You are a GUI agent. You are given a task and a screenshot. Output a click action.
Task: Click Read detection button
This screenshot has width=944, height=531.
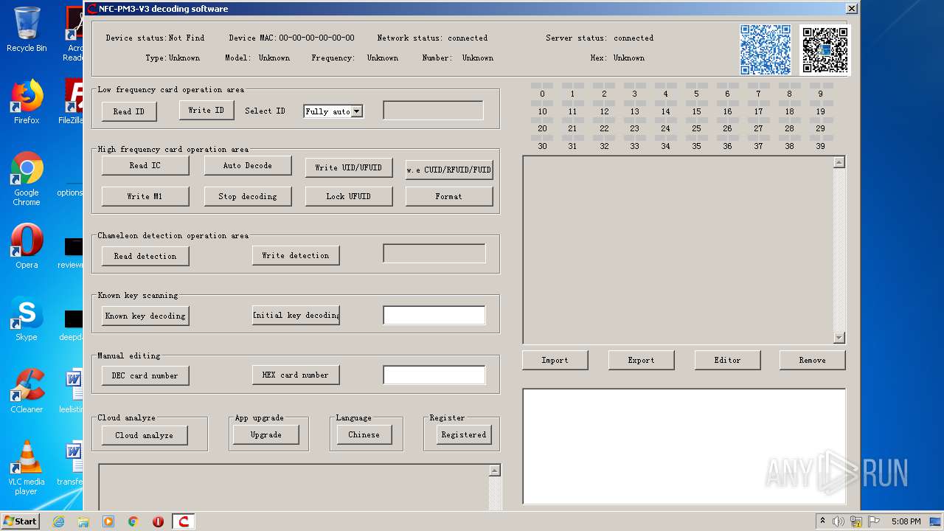145,256
